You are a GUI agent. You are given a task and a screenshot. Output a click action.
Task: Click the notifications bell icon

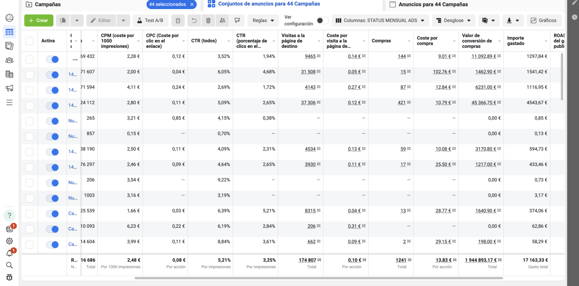[x=9, y=254]
